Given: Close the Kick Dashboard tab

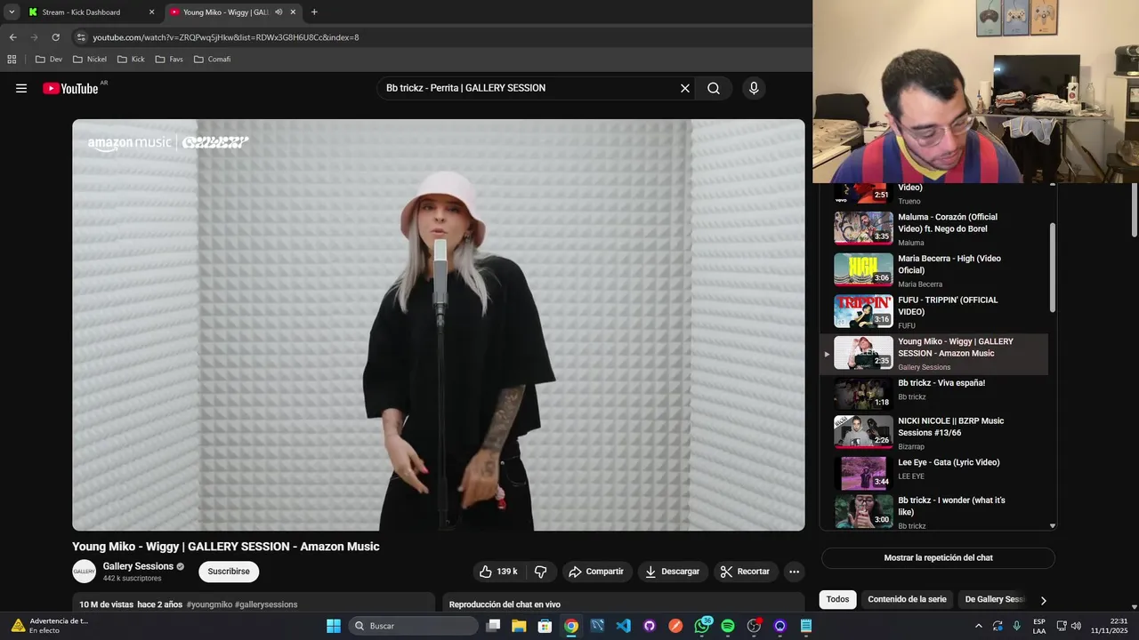Looking at the screenshot, I should tap(151, 12).
